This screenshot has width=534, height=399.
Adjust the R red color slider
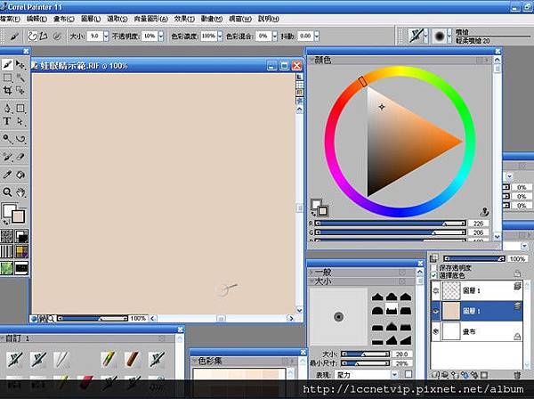tap(391, 224)
